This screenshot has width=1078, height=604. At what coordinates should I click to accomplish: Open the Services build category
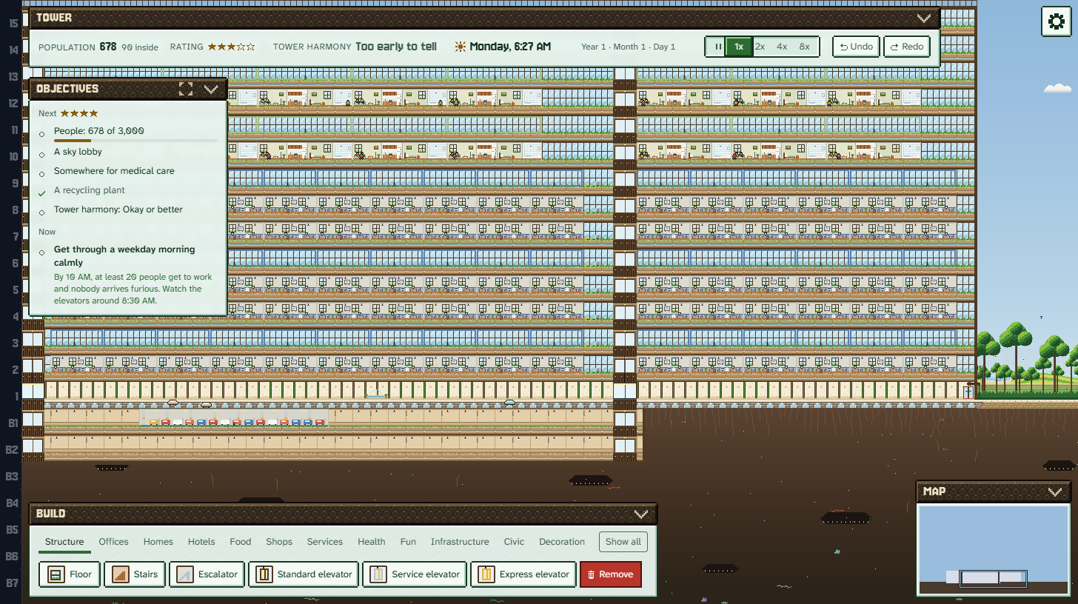point(325,542)
